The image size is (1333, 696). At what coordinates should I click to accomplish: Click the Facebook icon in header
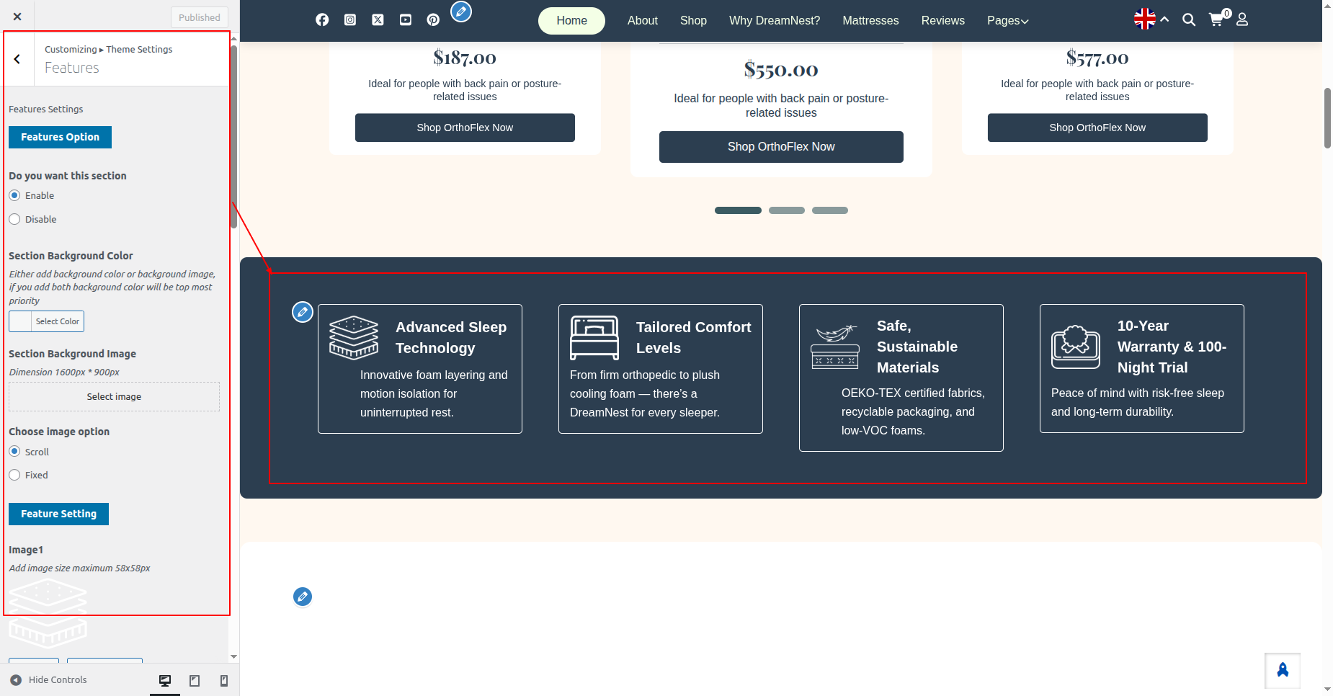pyautogui.click(x=322, y=20)
